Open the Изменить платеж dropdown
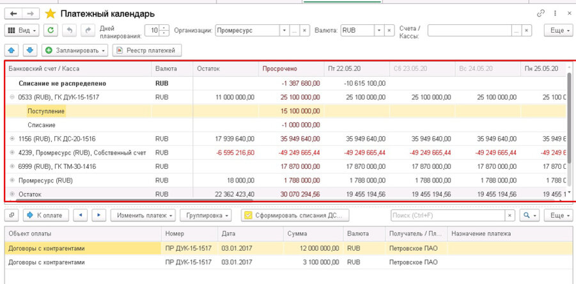The image size is (576, 284). tap(143, 216)
